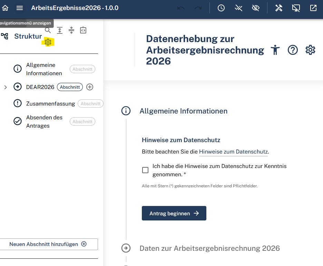Click the info icon of Allgemeine Informationen heading
323x266 pixels.
click(126, 111)
